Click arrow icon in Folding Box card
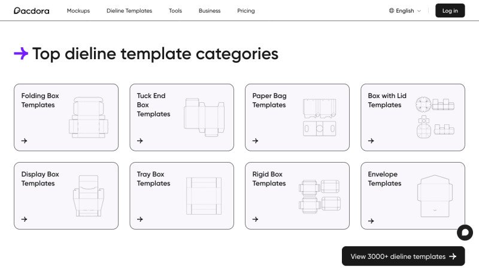479x269 pixels. 25,141
